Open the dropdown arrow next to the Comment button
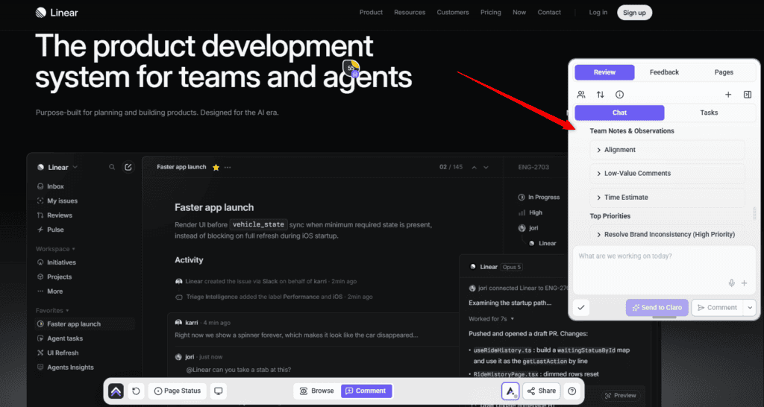This screenshot has width=764, height=407. click(x=750, y=308)
